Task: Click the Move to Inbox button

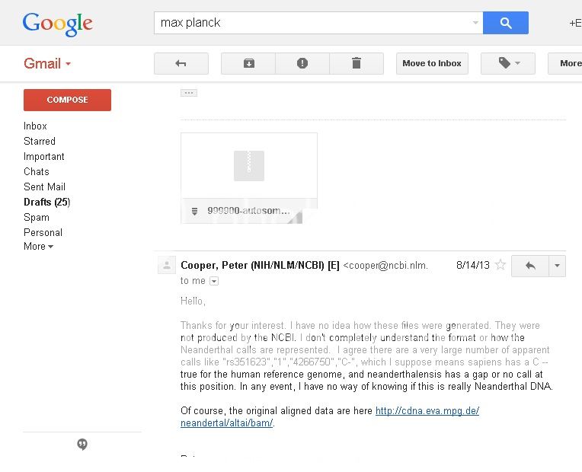Action: [432, 64]
